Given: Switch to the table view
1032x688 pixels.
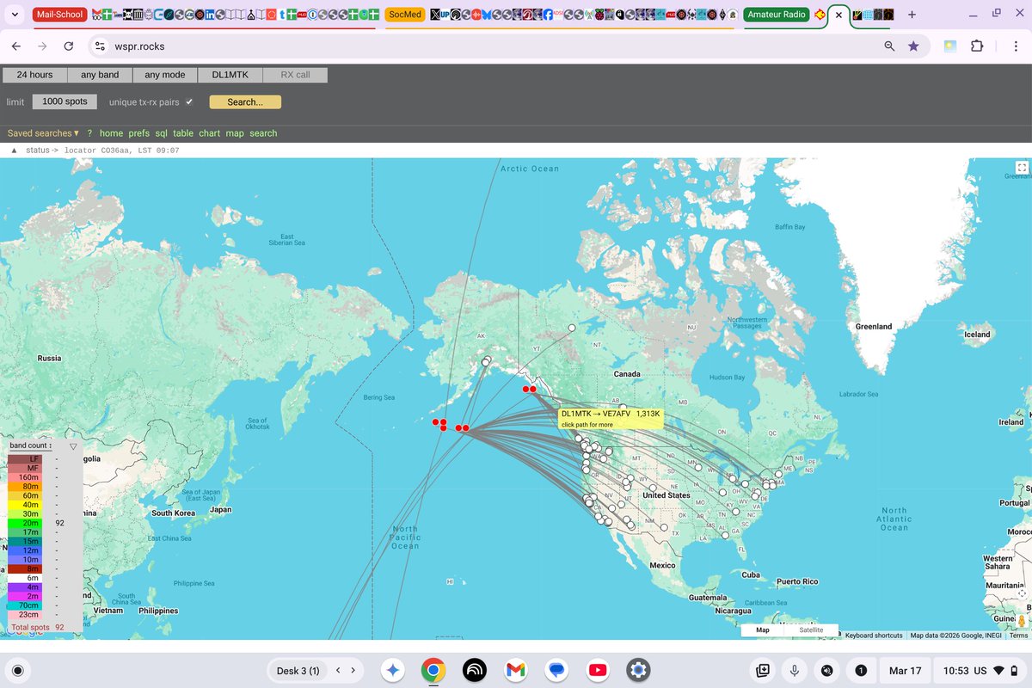Looking at the screenshot, I should click(183, 133).
